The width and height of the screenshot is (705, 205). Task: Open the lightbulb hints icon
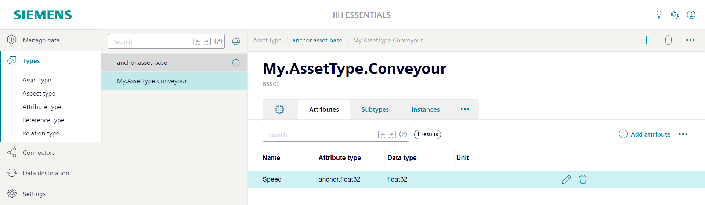(659, 15)
